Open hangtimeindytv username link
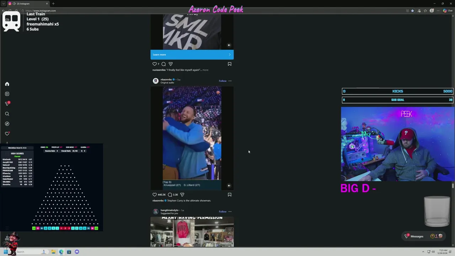Viewport: 455px width, 256px height. tap(169, 210)
